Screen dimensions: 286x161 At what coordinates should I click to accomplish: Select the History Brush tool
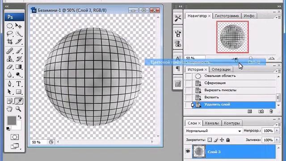click(x=18, y=59)
